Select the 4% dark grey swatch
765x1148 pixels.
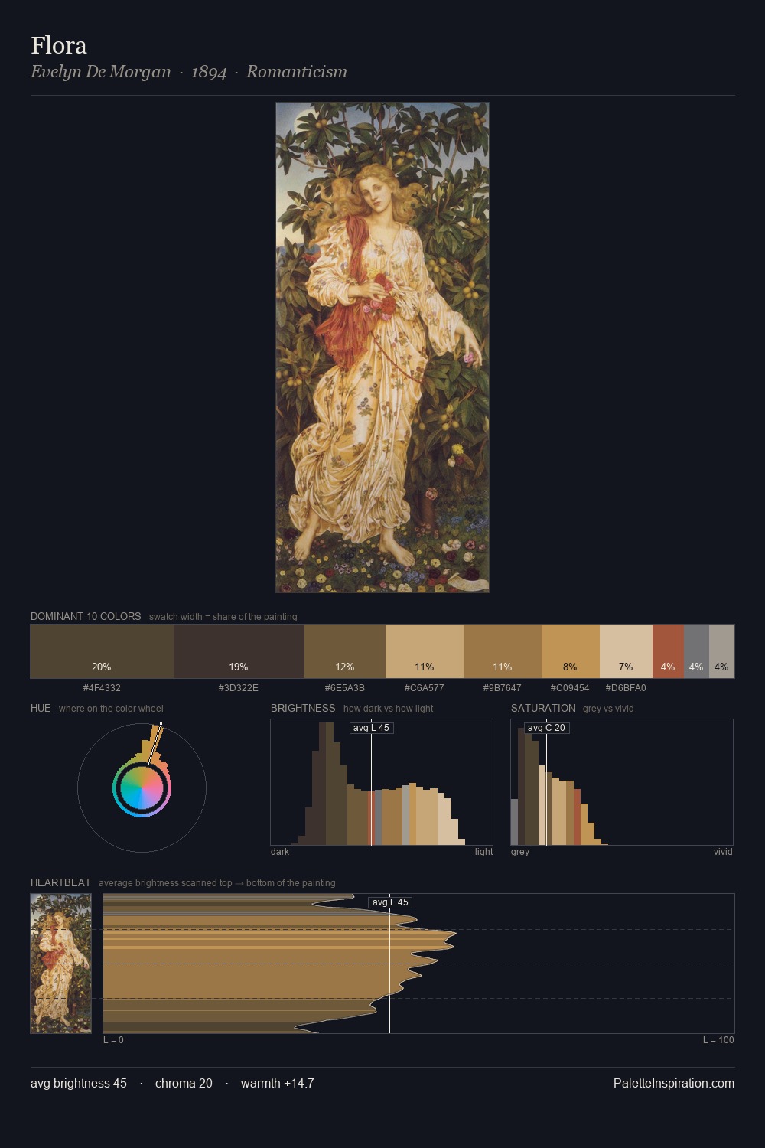[x=696, y=651]
